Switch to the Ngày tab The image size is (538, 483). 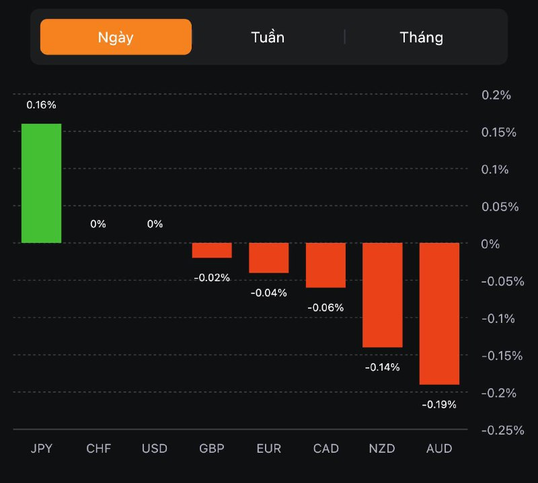click(x=116, y=37)
